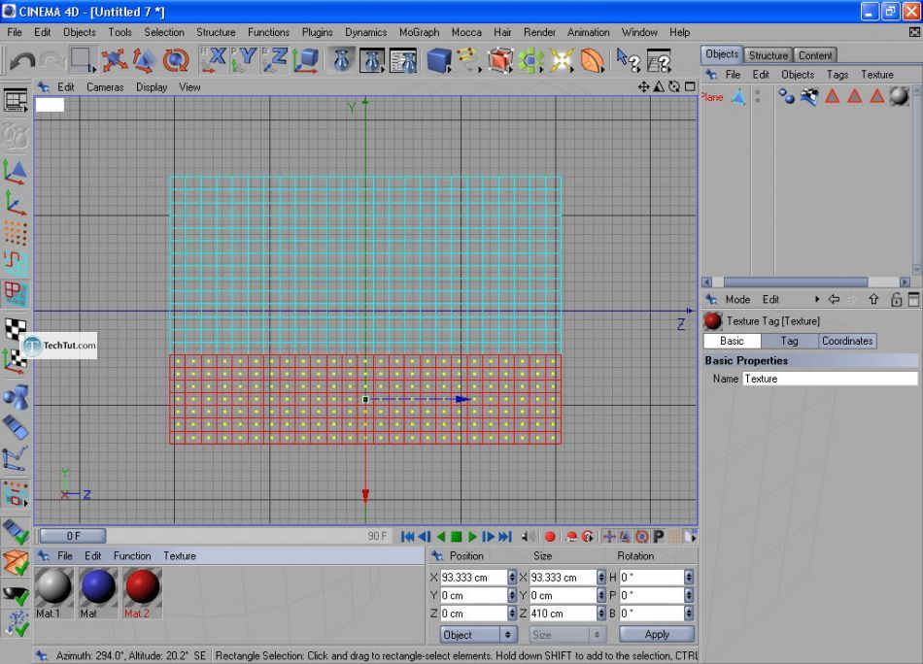Select the Move tool icon
923x664 pixels.
(114, 60)
